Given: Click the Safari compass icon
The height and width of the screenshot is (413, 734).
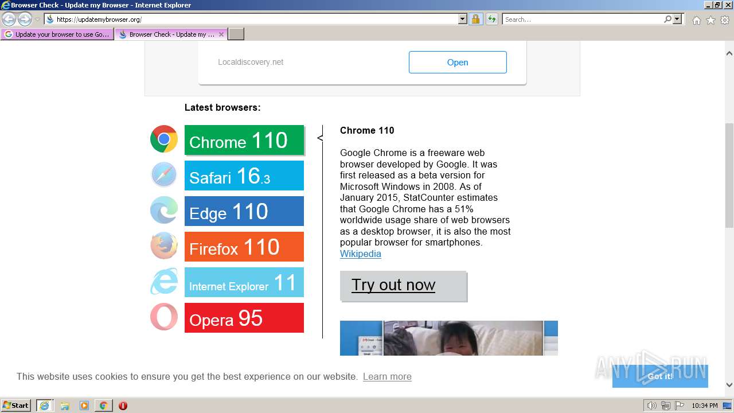Looking at the screenshot, I should (x=164, y=174).
